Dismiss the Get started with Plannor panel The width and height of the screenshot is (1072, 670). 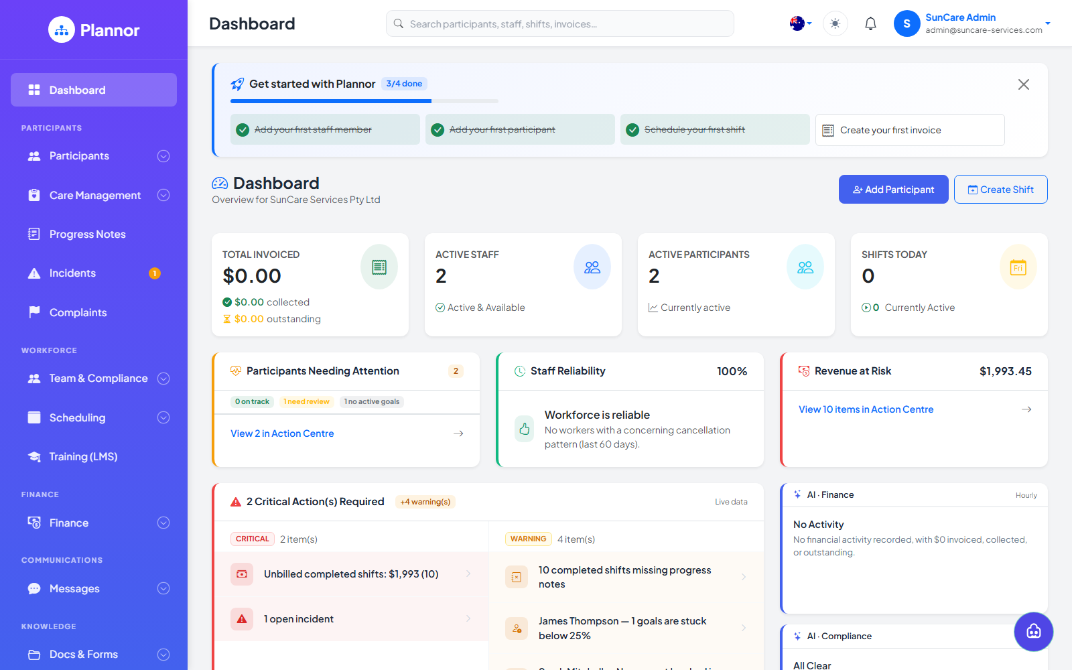pos(1024,84)
